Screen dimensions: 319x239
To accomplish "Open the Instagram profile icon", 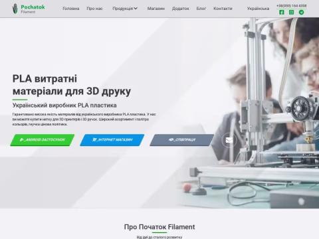I will click(291, 12).
